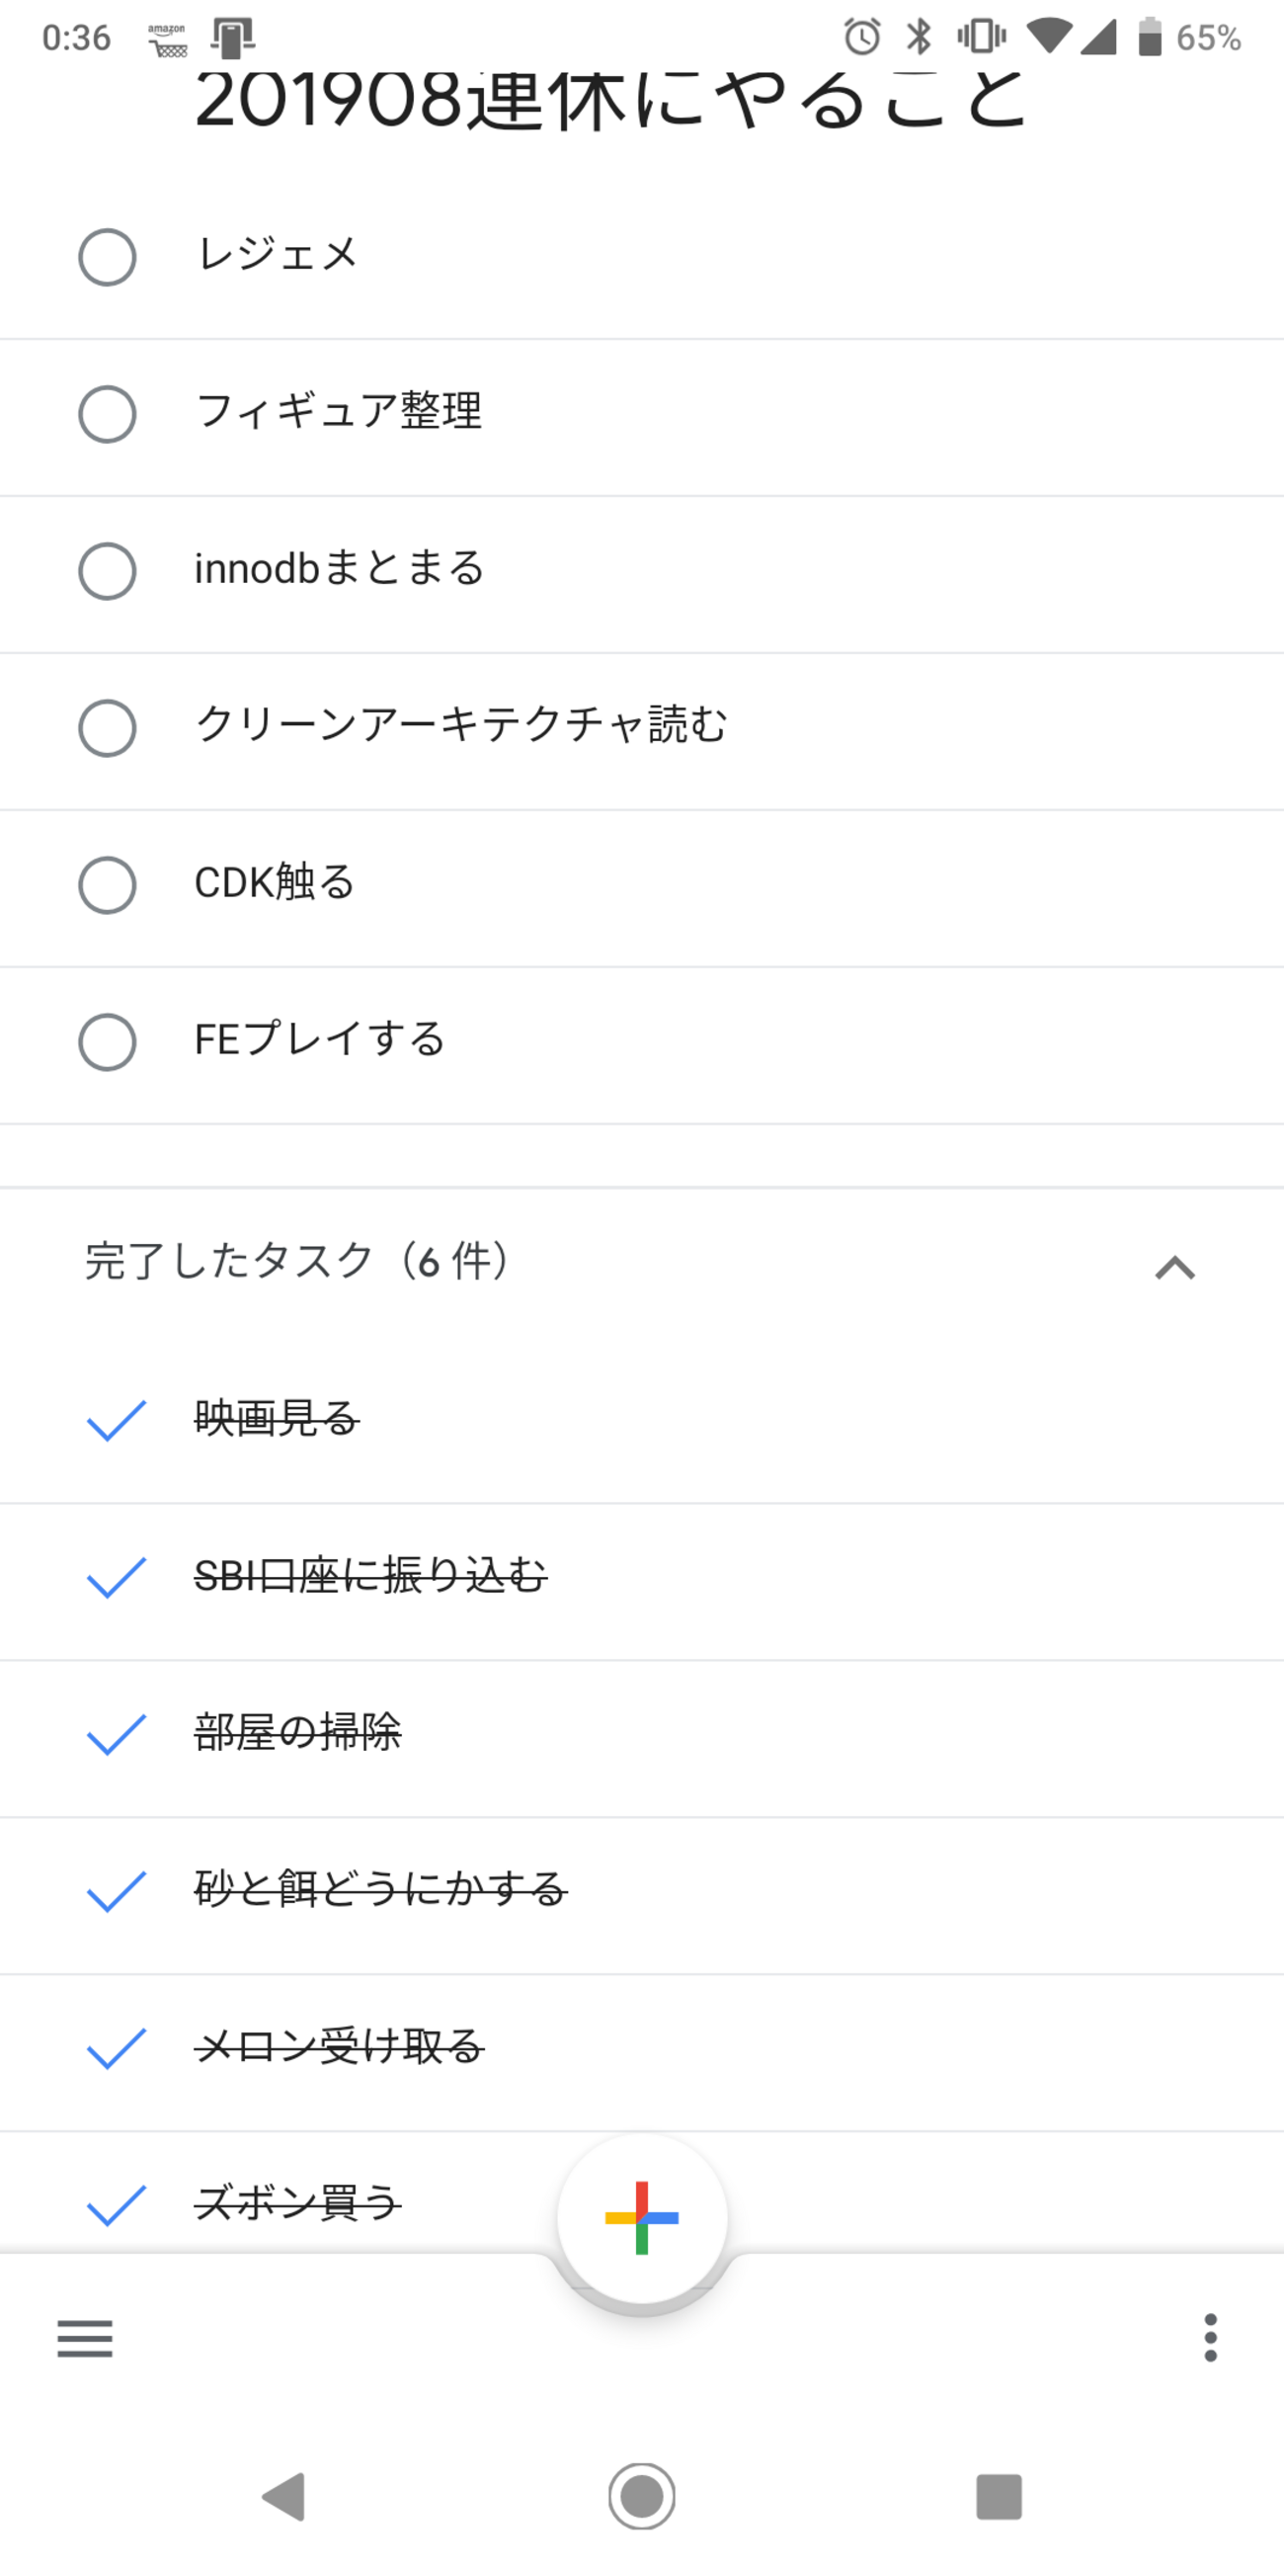Collapse the completed tasks chevron
1284x2569 pixels.
click(x=1174, y=1267)
